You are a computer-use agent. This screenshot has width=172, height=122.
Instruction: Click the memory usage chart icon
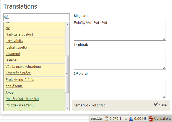[x=131, y=119]
